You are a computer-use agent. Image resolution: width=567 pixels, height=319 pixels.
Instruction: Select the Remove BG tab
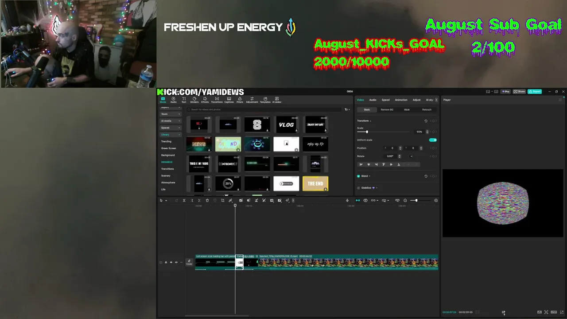pyautogui.click(x=387, y=109)
